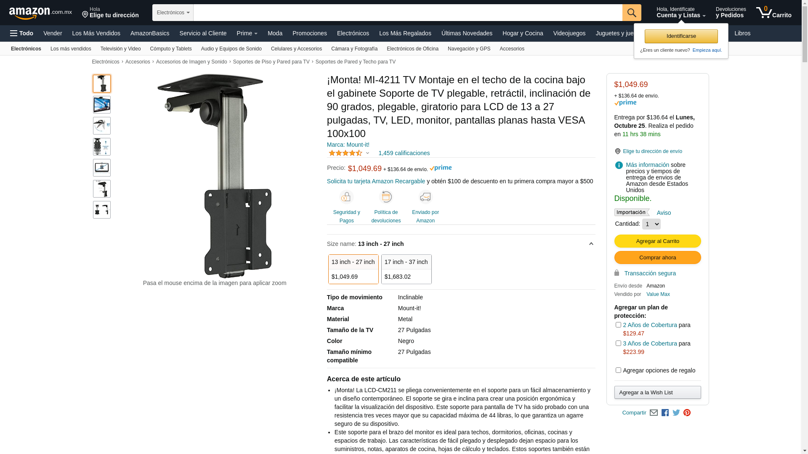This screenshot has height=454, width=808.
Task: Open Hogar y Cocina in navigation bar
Action: [x=523, y=33]
